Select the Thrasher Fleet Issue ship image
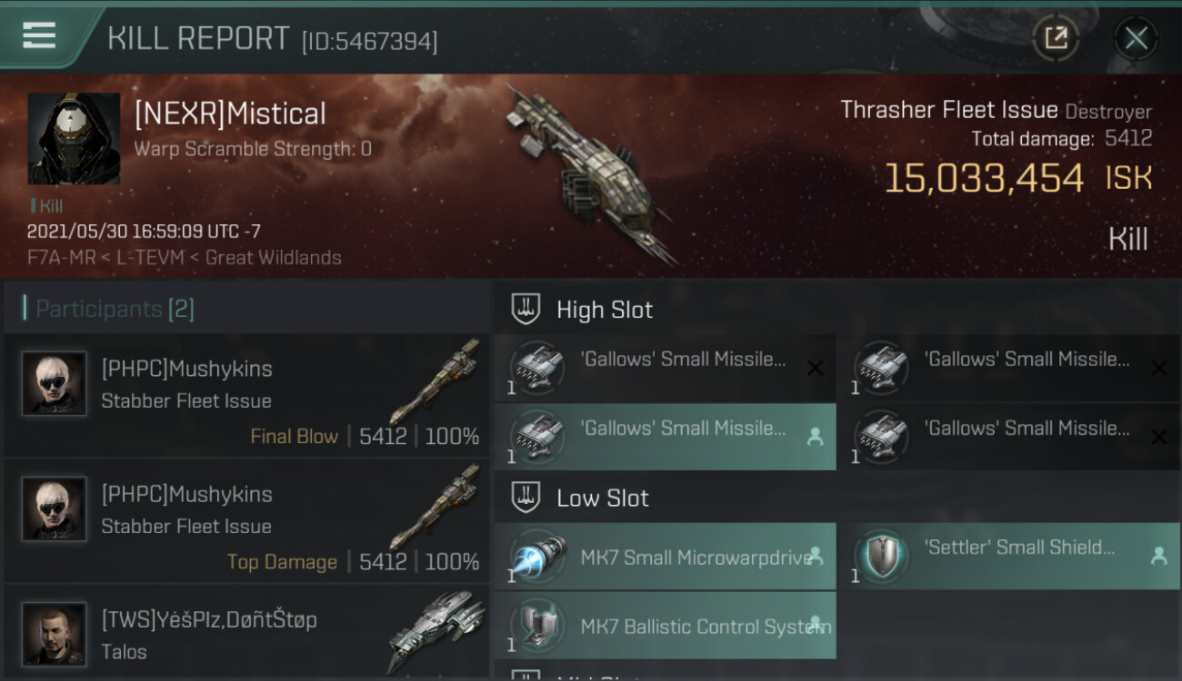The height and width of the screenshot is (681, 1182). point(590,174)
